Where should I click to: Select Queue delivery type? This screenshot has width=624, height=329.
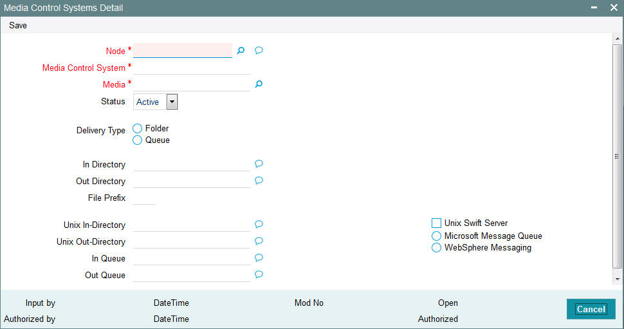[x=137, y=140]
